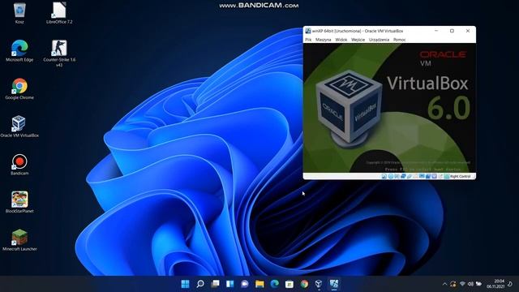Open File Explorer from the taskbar
The height and width of the screenshot is (292, 519).
[259, 284]
